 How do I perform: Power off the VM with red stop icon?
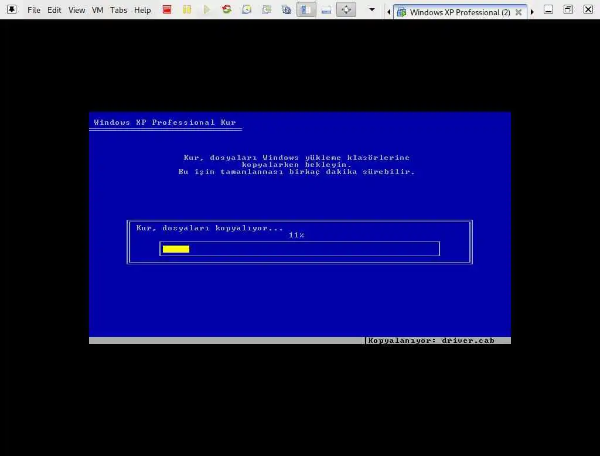tap(167, 9)
